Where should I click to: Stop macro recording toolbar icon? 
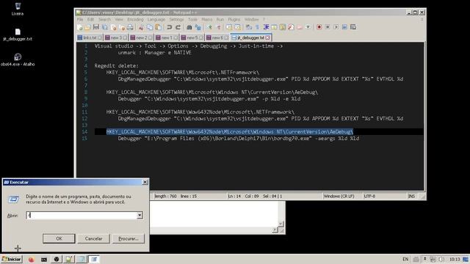point(328,27)
